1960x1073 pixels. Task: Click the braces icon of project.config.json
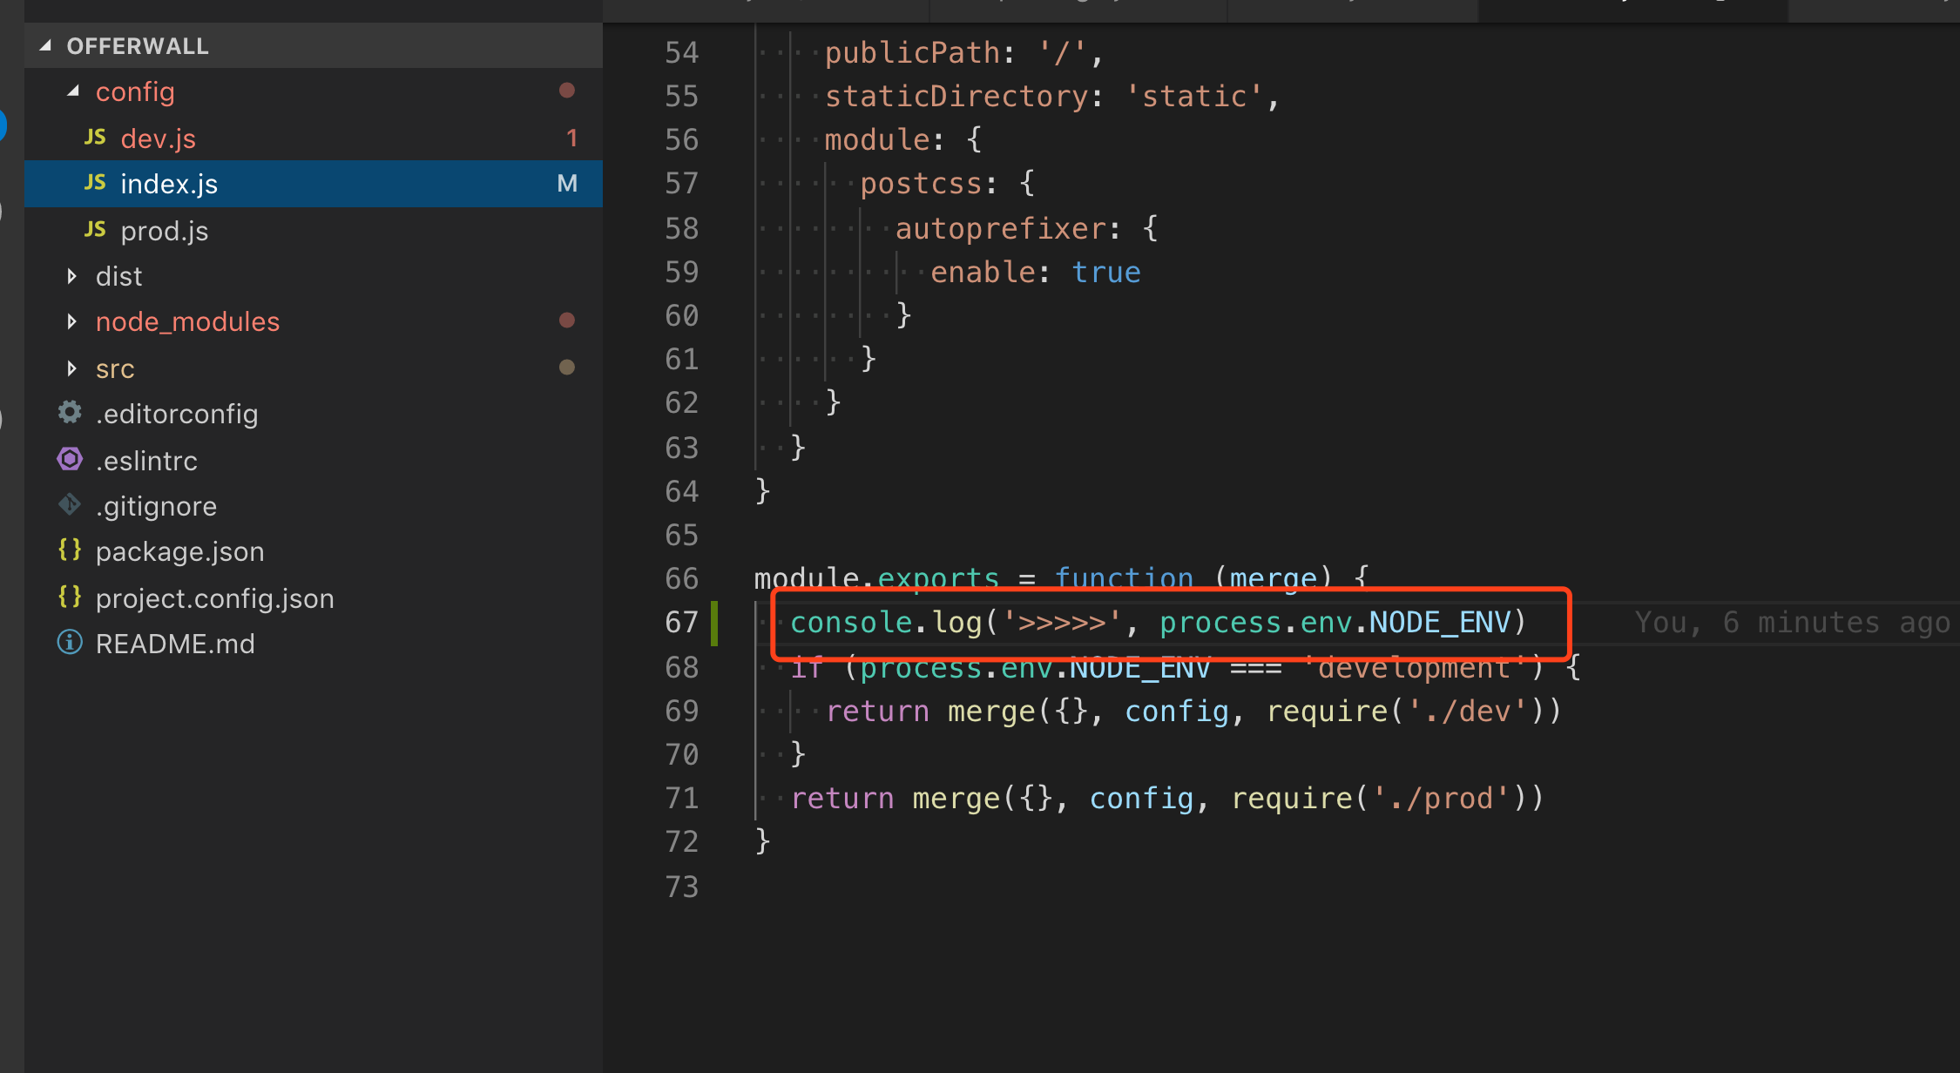[70, 597]
